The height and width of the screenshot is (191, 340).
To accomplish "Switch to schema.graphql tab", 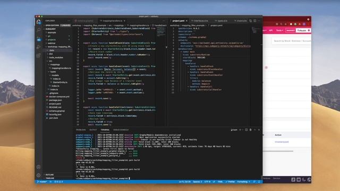I will click(x=84, y=21).
